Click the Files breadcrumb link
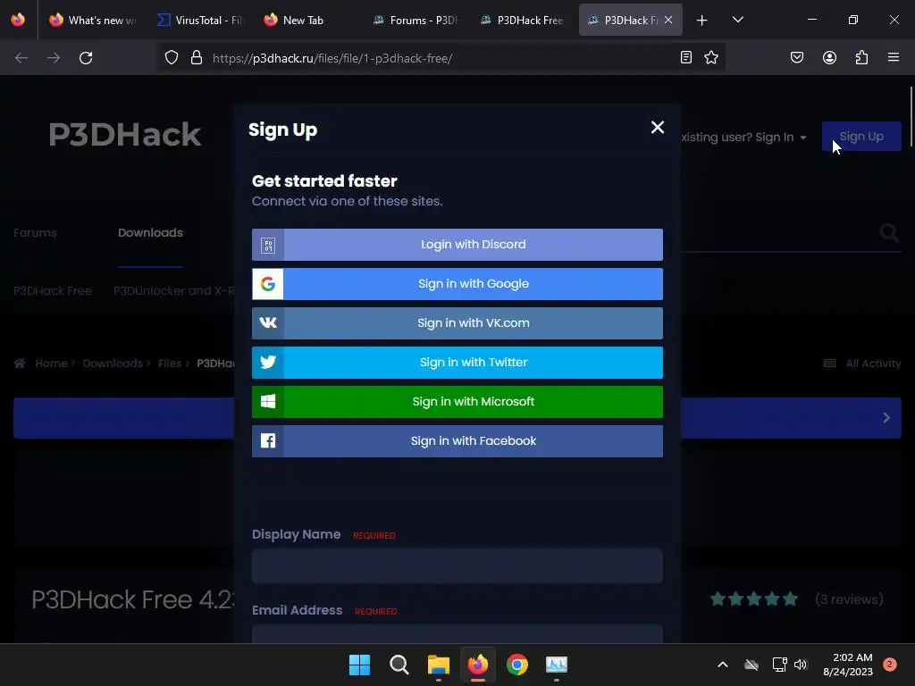 (170, 364)
